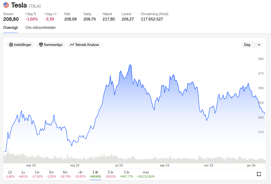Click the 250 price axis label
The width and height of the screenshot is (271, 184).
[x=261, y=88]
